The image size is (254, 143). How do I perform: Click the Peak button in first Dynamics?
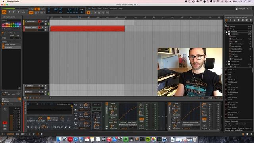[x=141, y=119]
